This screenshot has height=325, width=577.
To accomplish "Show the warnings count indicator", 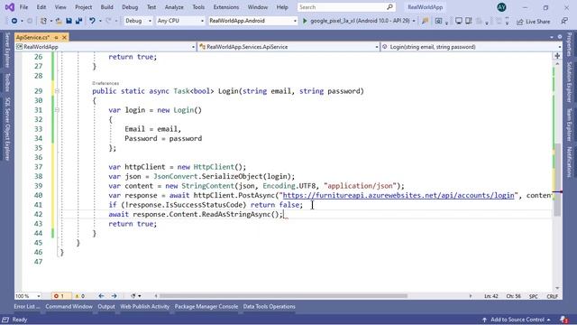I will [x=80, y=296].
